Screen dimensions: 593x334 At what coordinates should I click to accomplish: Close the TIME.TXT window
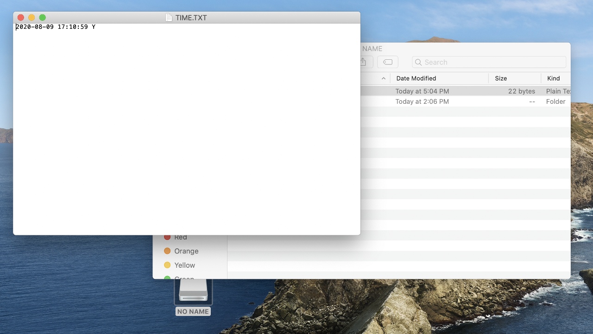click(x=20, y=18)
